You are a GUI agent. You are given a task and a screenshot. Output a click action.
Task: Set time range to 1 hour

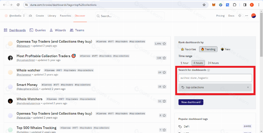pos(184,63)
